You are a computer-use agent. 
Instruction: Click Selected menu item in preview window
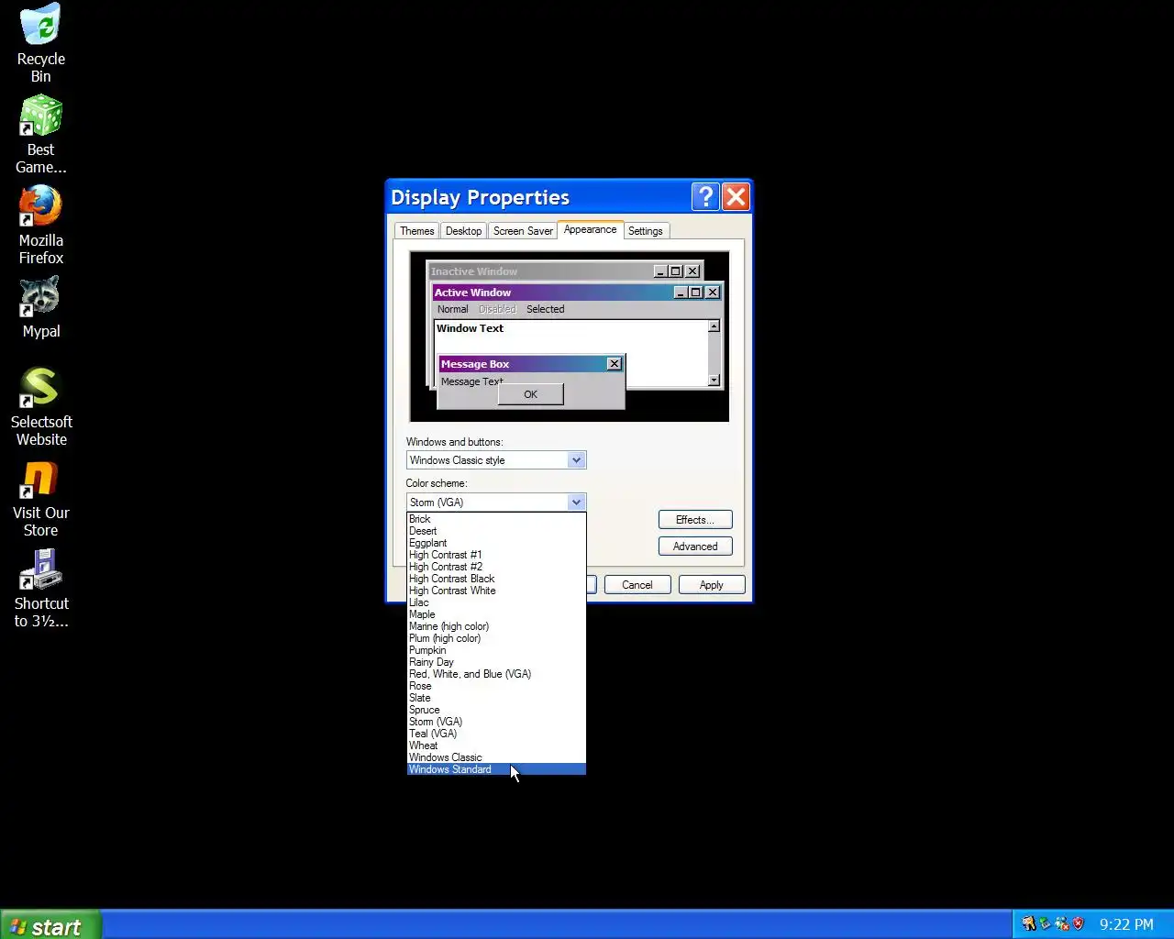(x=545, y=309)
